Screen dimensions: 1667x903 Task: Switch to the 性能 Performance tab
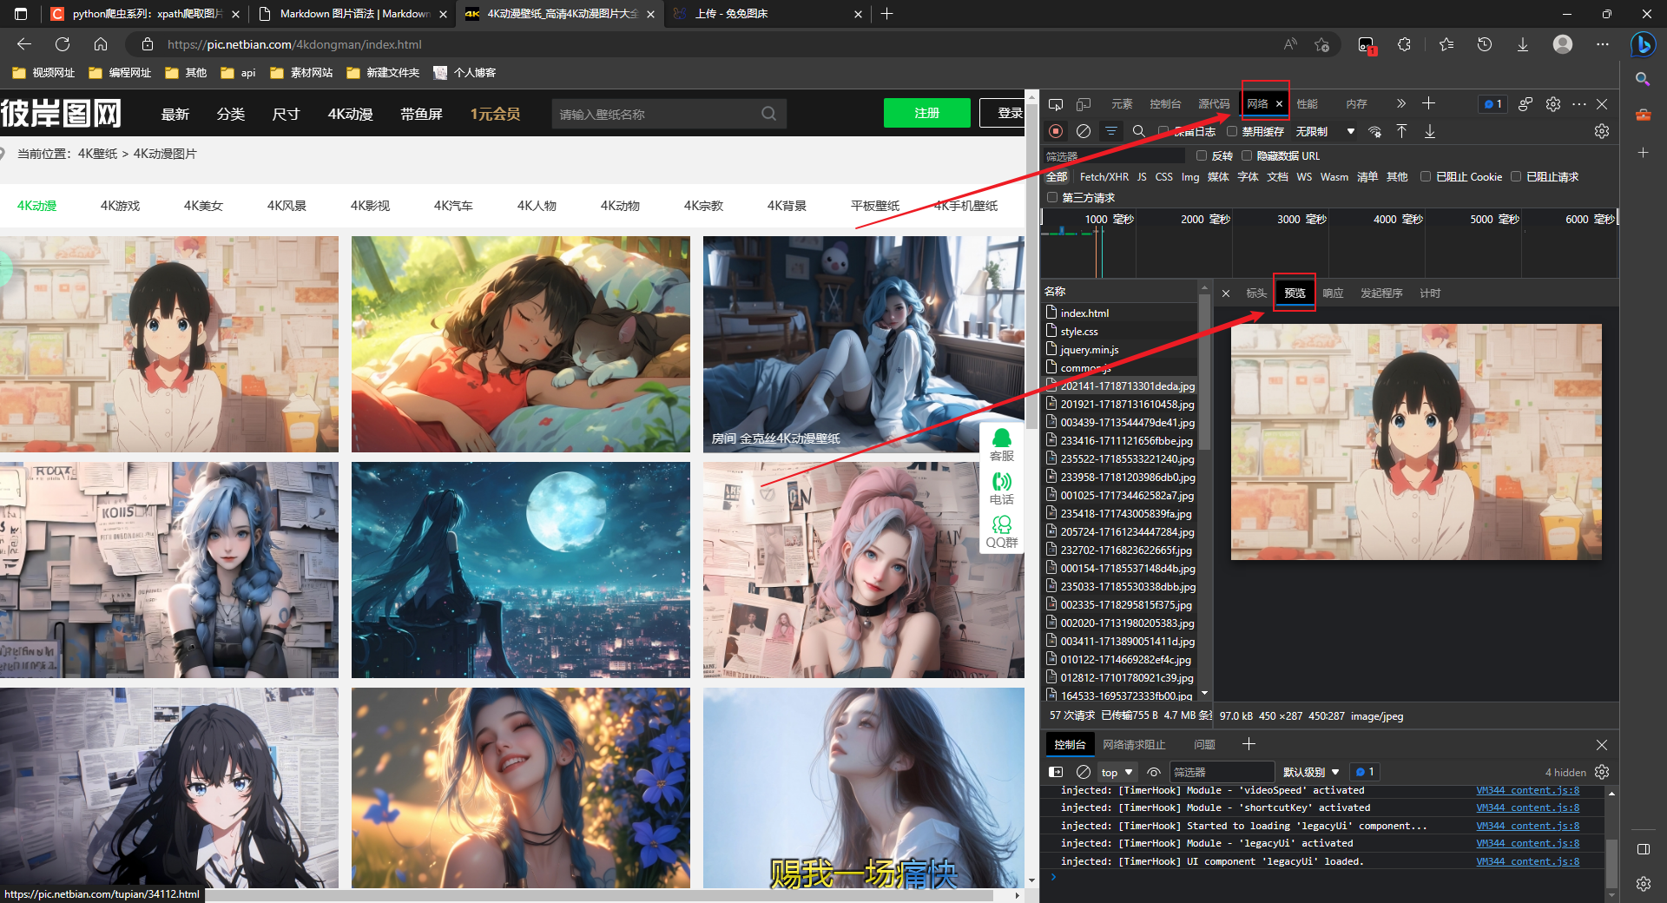1307,104
